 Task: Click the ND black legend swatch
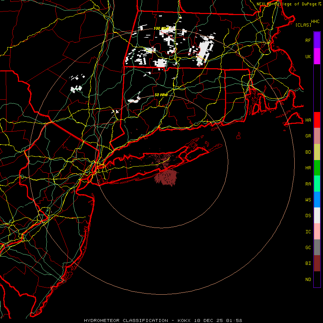(x=317, y=279)
